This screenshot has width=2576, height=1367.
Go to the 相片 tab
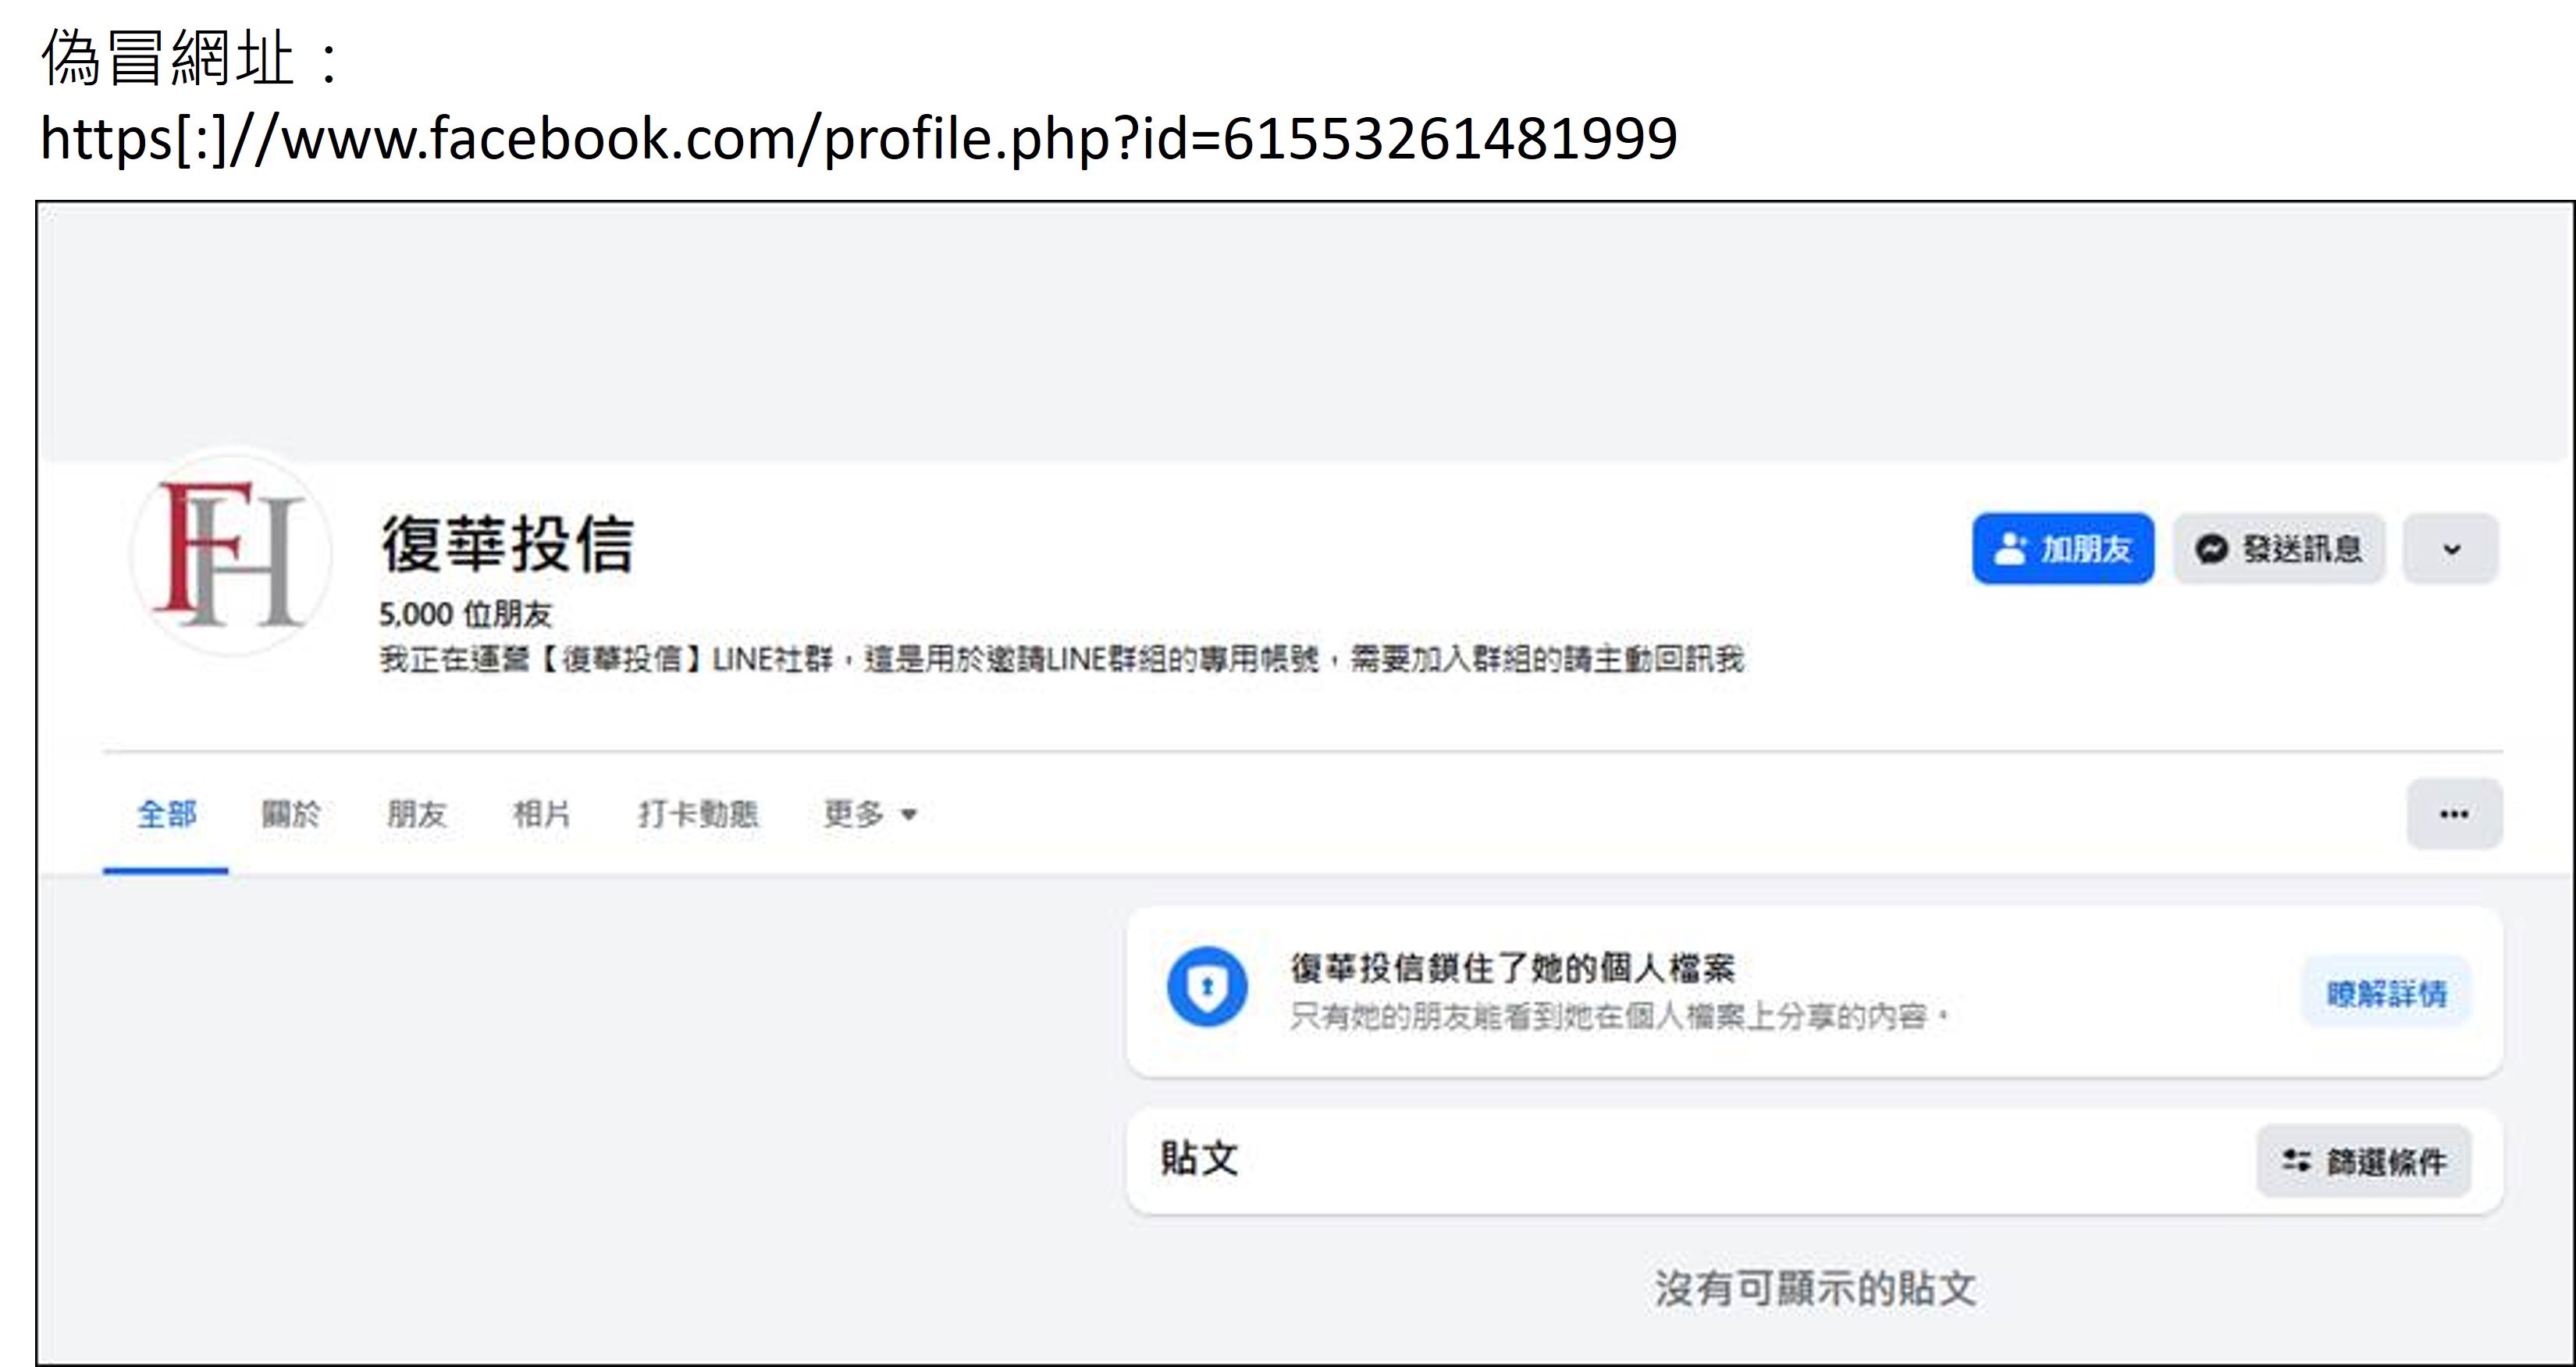[542, 814]
